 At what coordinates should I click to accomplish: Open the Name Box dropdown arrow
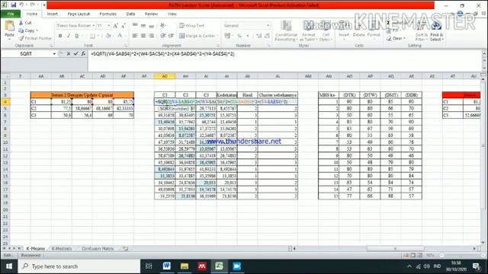[x=54, y=54]
